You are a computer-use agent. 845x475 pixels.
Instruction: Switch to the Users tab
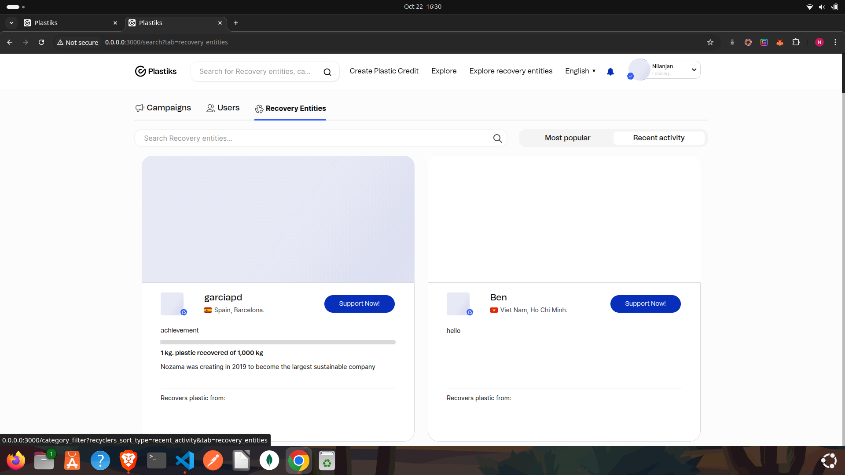point(223,108)
